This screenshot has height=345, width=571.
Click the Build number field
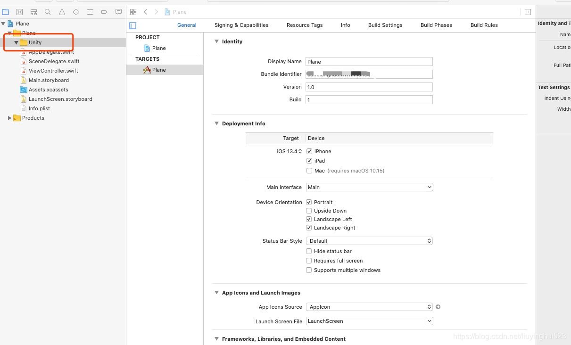(x=369, y=100)
